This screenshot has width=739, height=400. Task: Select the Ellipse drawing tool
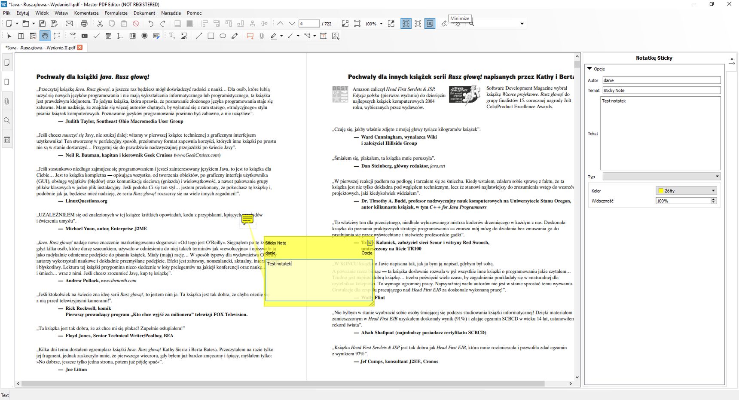pyautogui.click(x=223, y=36)
